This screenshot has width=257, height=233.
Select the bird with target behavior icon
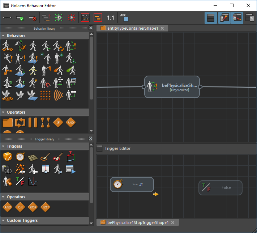pyautogui.click(x=7, y=95)
